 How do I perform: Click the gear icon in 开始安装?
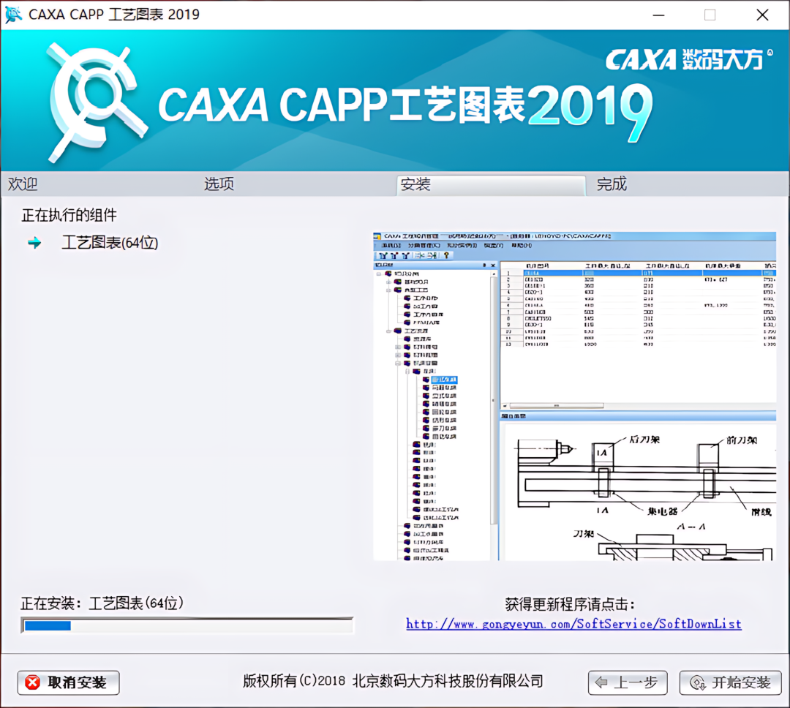coord(698,683)
